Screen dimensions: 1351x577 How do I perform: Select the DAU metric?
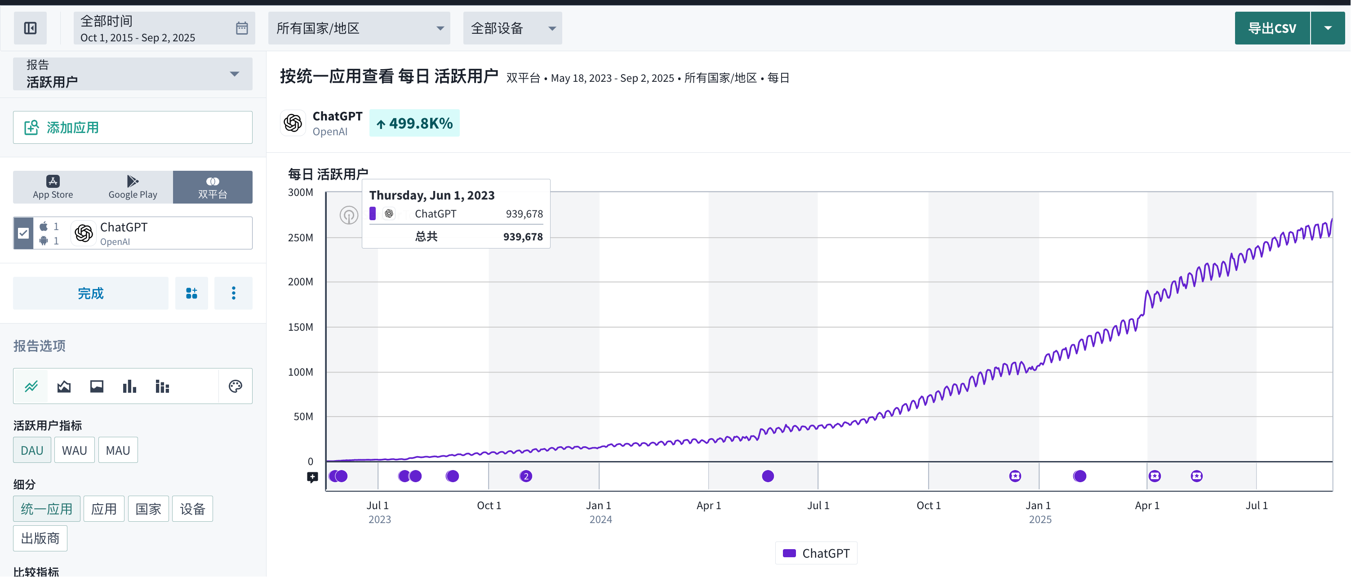click(32, 451)
